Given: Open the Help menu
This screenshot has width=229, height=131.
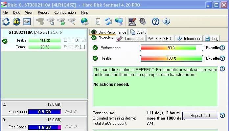Looking at the screenshot, I should click(85, 12).
